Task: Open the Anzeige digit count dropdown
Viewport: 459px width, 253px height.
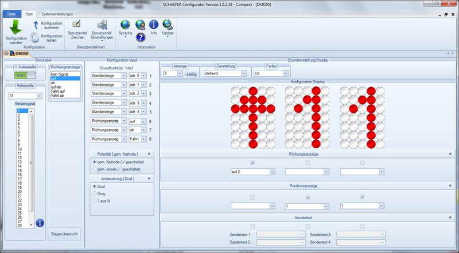Action: click(180, 73)
